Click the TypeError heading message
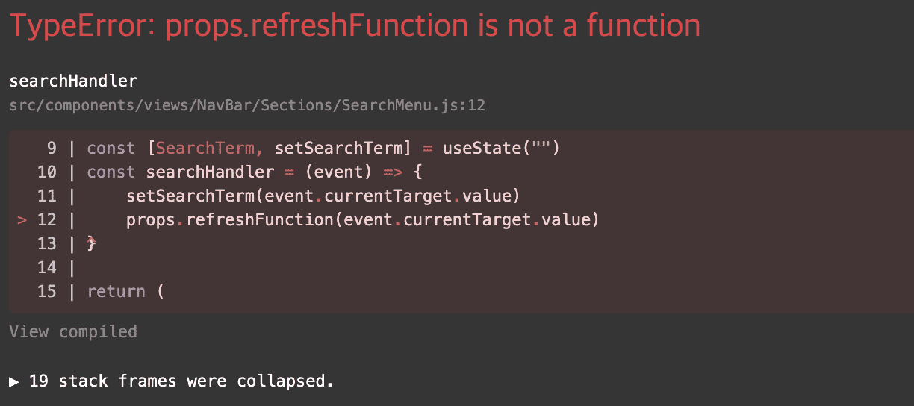Image resolution: width=914 pixels, height=406 pixels. (355, 26)
